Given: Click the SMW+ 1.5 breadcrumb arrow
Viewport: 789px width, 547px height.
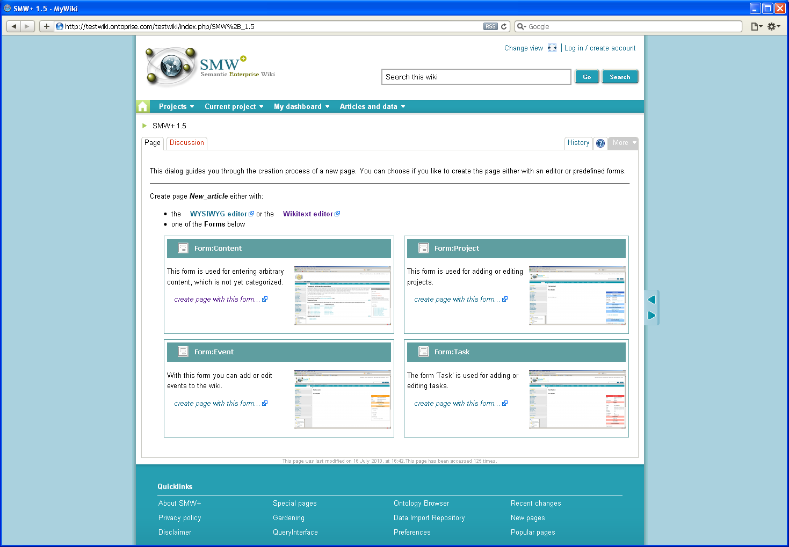Looking at the screenshot, I should [x=144, y=126].
